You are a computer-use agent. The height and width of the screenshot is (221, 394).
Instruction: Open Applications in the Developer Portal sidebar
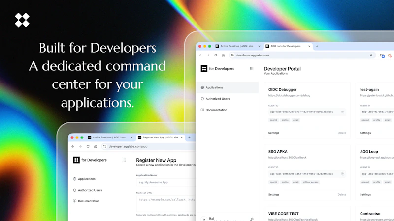[227, 88]
